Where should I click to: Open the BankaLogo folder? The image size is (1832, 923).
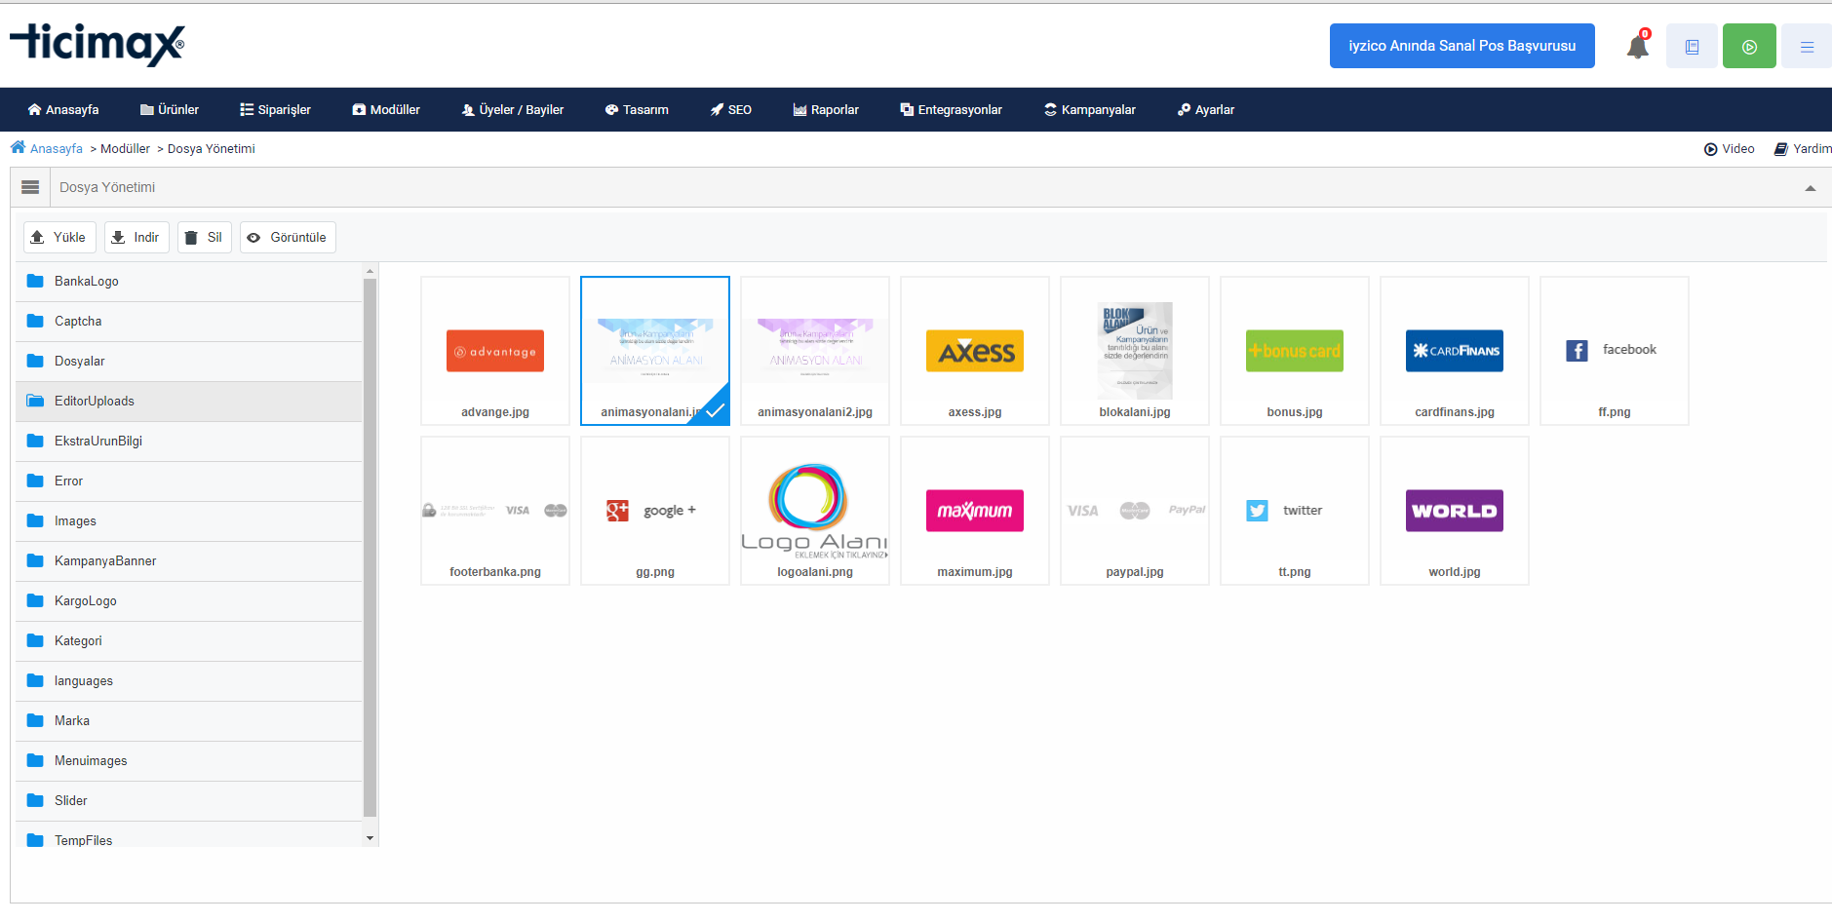189,281
